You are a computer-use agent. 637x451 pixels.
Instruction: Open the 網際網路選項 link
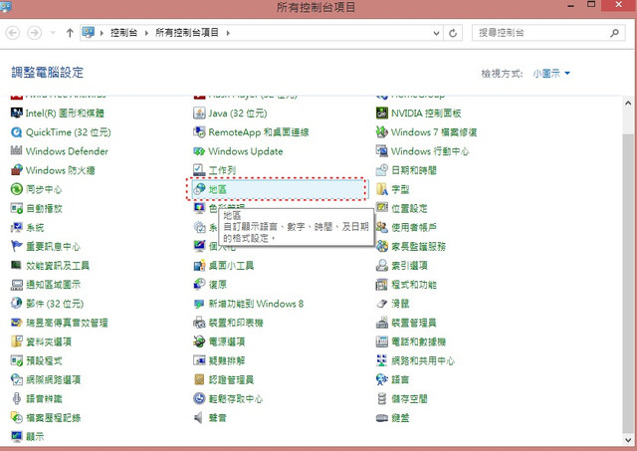point(53,380)
